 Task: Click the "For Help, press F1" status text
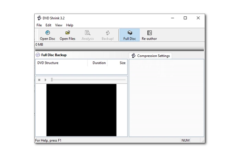tap(48, 140)
